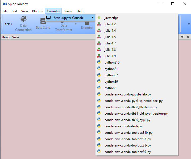Click the Spine Toolbox title bar icon
The image size is (191, 159).
(5, 4)
